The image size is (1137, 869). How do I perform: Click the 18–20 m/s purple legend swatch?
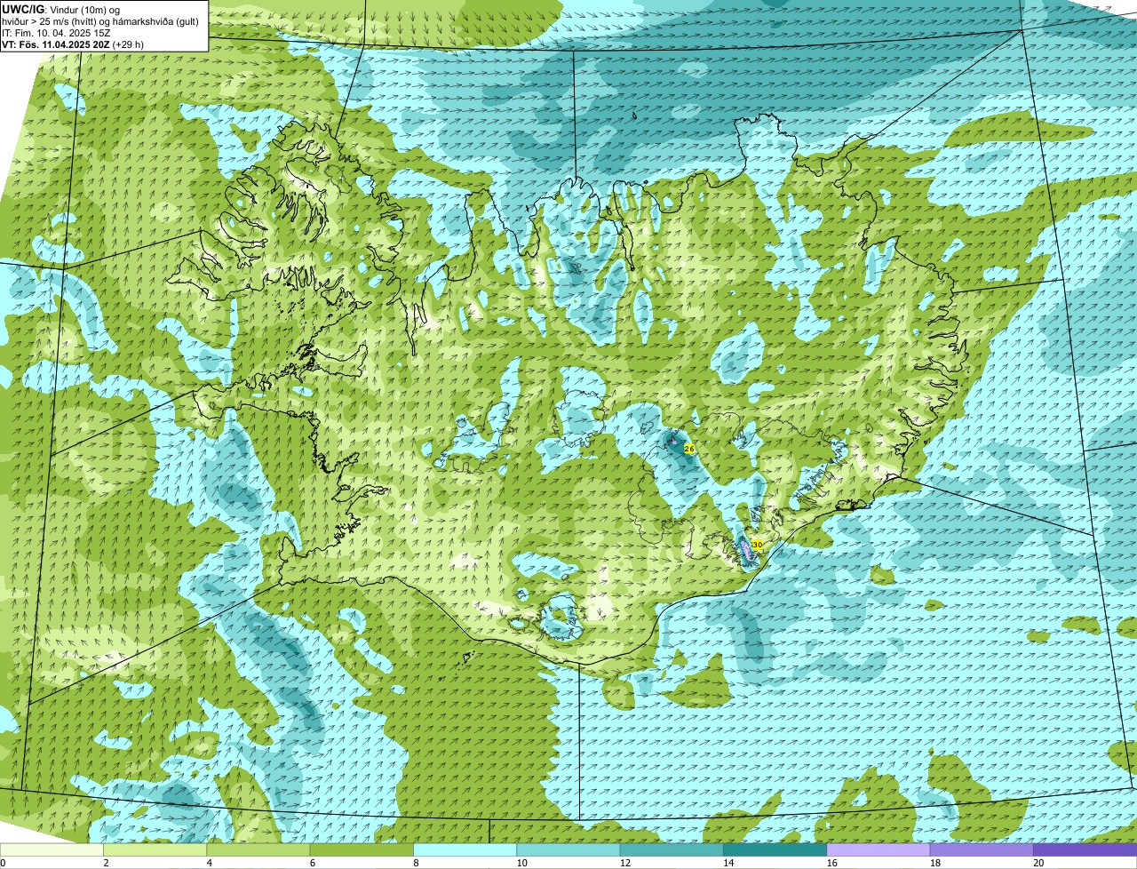982,850
